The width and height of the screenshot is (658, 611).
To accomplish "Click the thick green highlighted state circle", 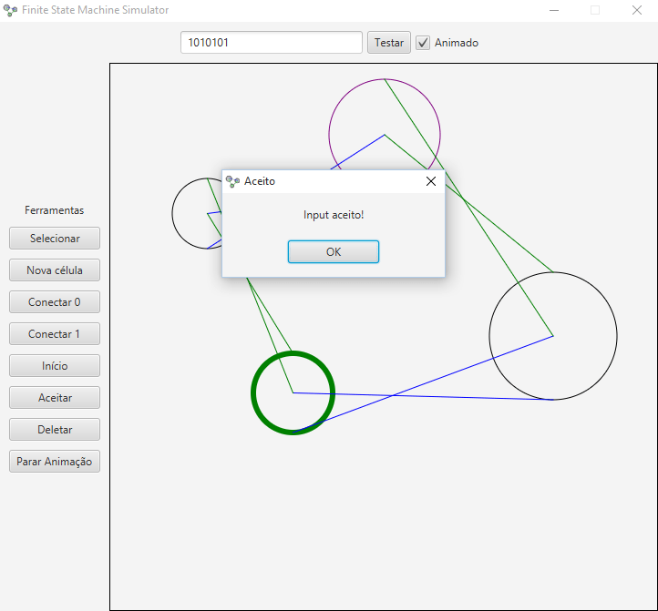I will click(x=293, y=392).
